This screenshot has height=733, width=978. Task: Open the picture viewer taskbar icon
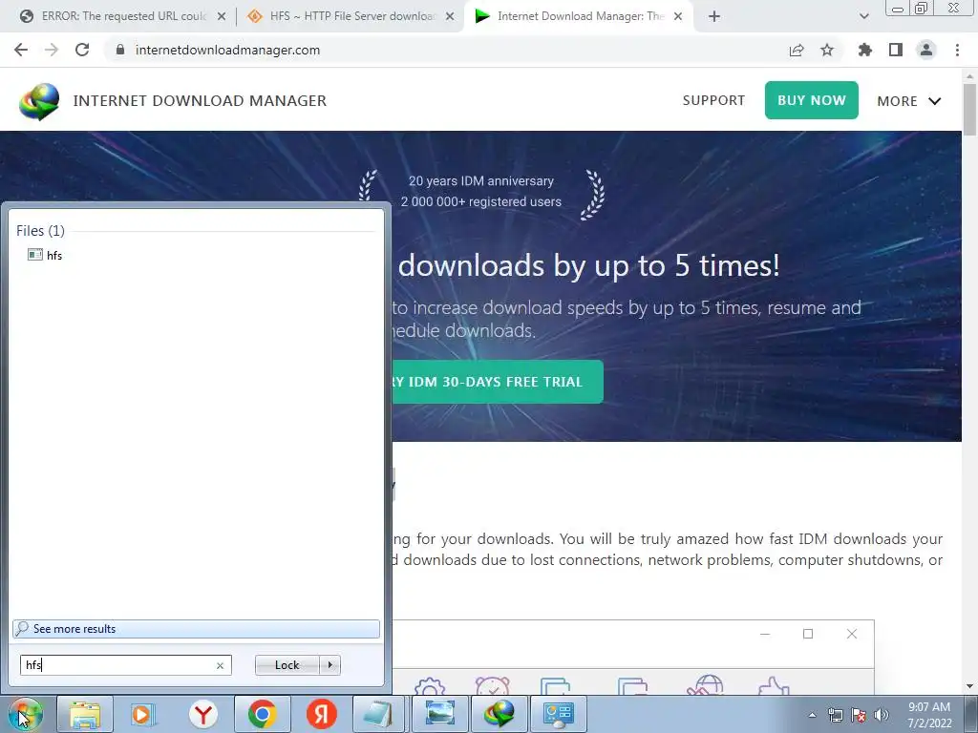439,714
